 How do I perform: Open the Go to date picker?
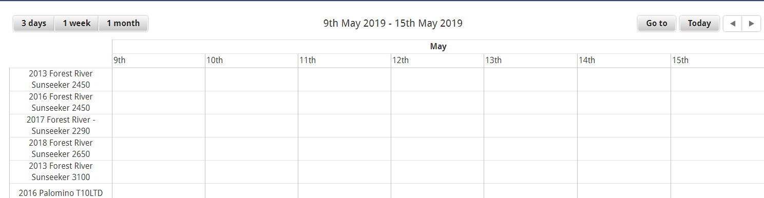[x=657, y=24]
